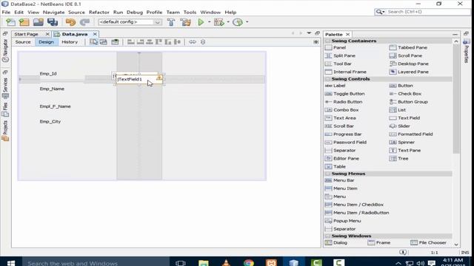474x266 pixels.
Task: Collapse the Swing Containers palette category
Action: tap(327, 41)
